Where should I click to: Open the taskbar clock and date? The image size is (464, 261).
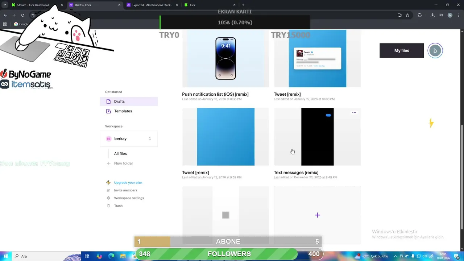coord(444,256)
